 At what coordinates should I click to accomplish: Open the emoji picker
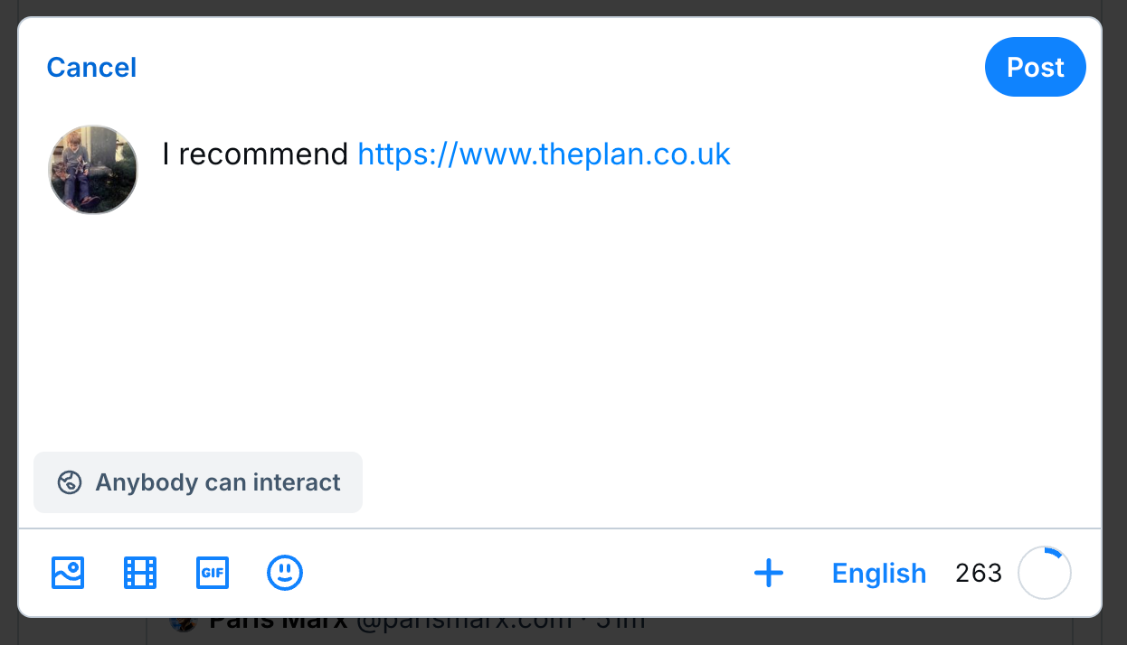click(285, 573)
